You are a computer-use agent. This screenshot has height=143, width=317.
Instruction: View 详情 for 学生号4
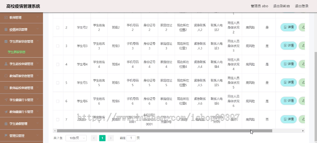[x=288, y=64]
